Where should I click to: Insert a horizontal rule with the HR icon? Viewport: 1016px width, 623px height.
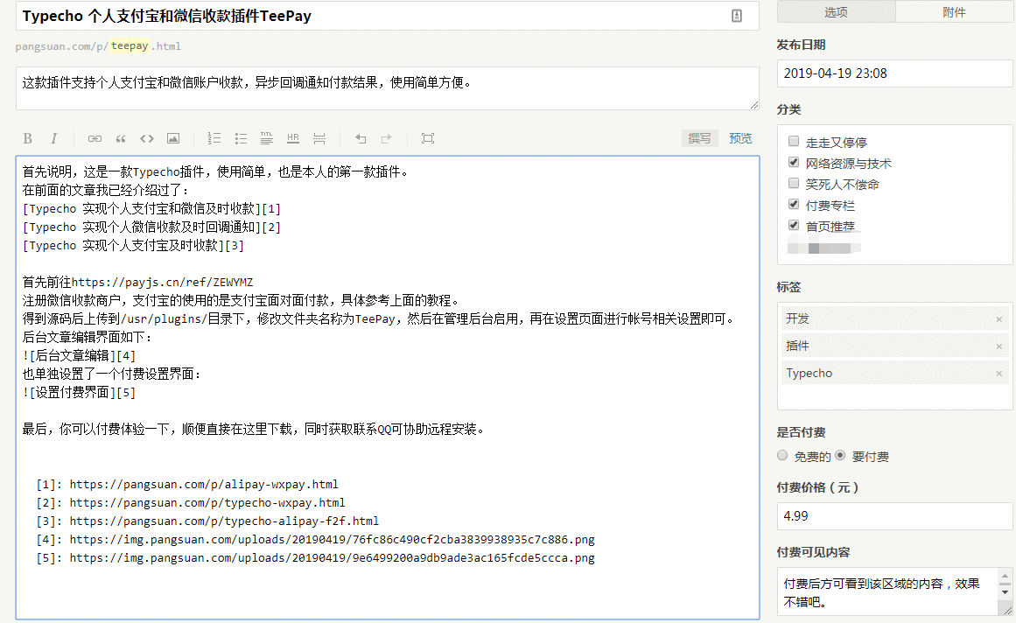tap(293, 138)
